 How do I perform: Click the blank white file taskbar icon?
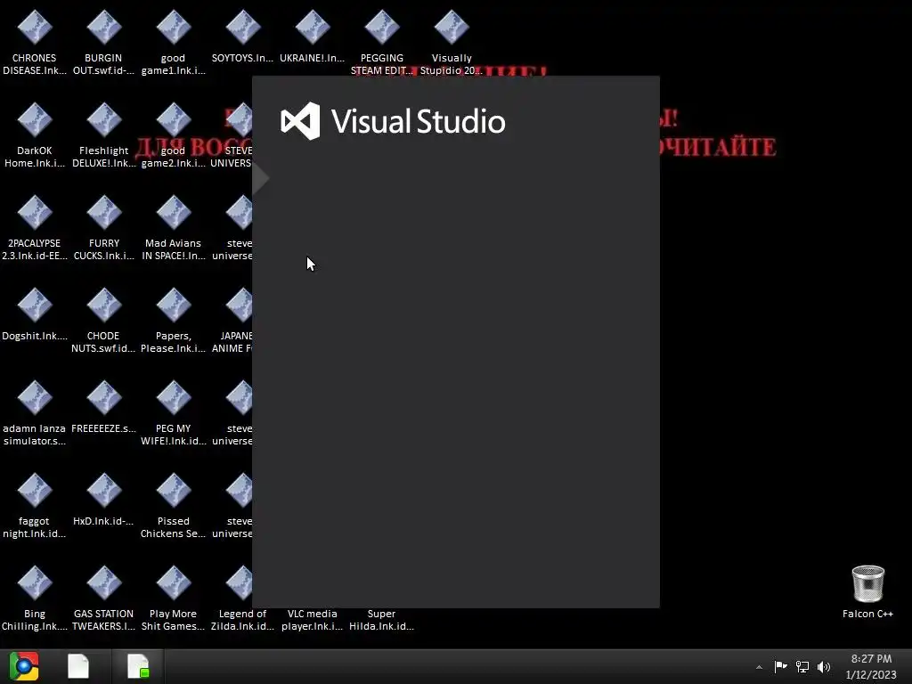(x=78, y=666)
